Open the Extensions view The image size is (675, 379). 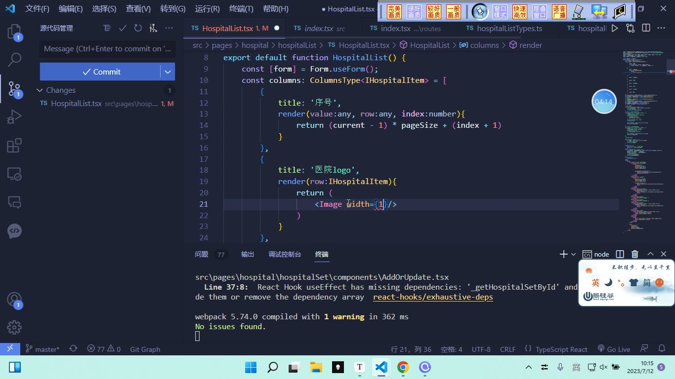coord(14,146)
